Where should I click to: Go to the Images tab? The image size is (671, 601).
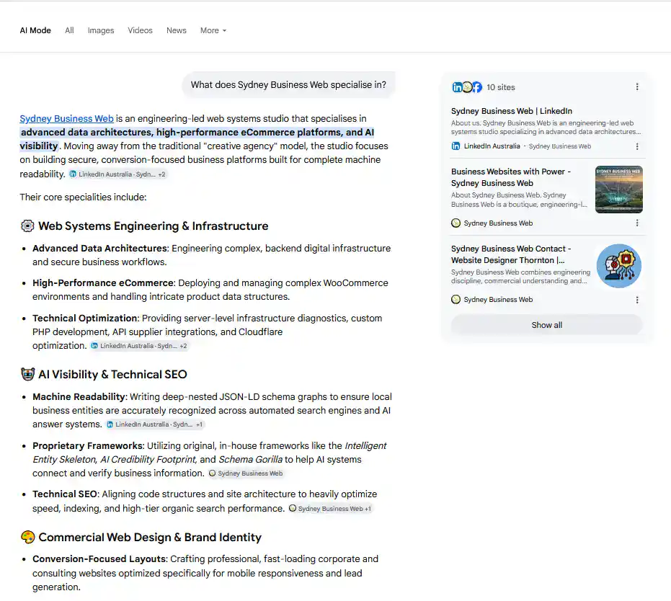click(x=101, y=30)
